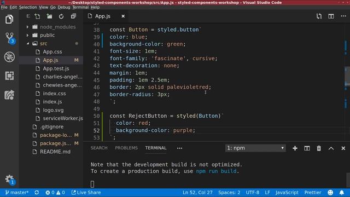Synchronize changes in status bar

[x=37, y=192]
